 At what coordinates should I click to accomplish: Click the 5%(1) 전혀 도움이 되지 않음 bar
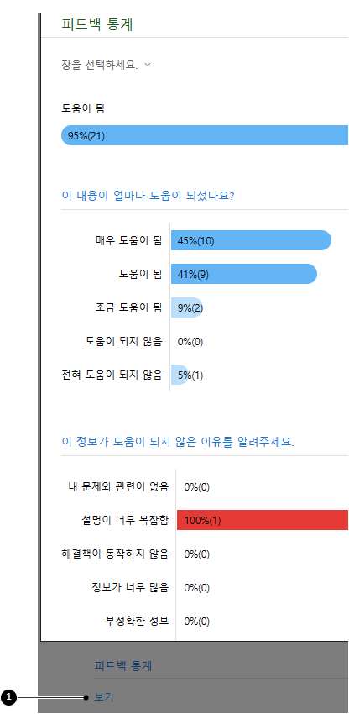point(180,375)
